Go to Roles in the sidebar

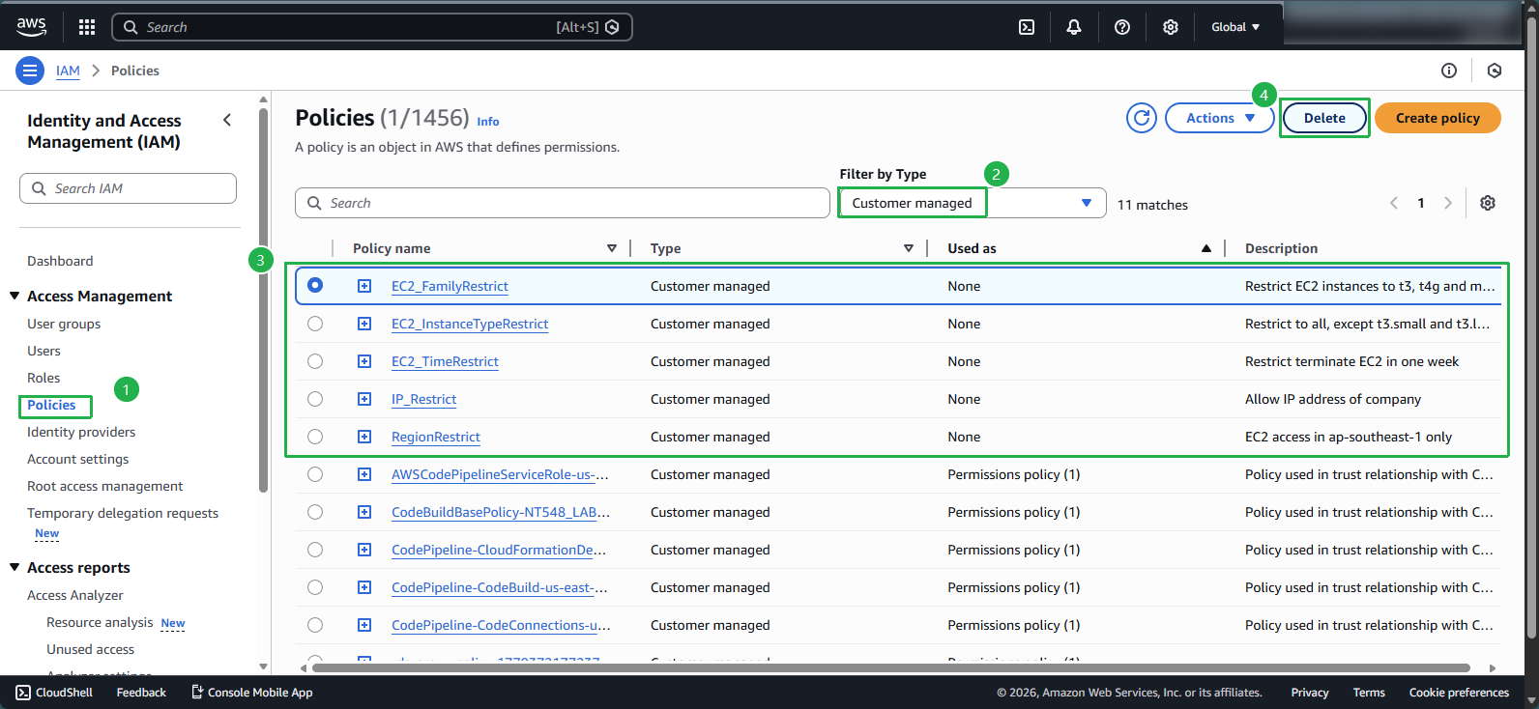point(44,378)
